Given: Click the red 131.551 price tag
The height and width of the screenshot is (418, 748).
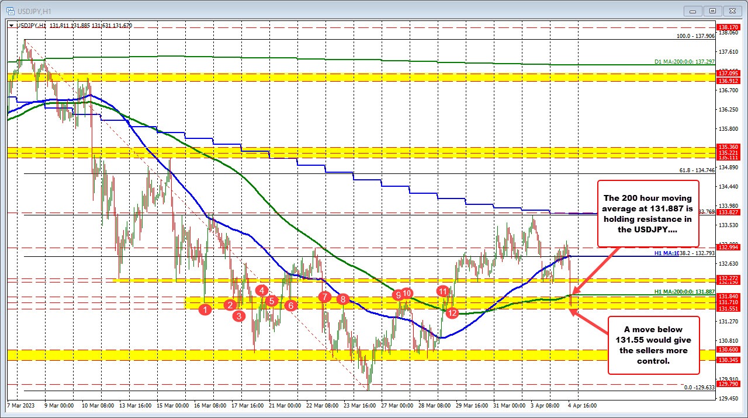Looking at the screenshot, I should pyautogui.click(x=729, y=308).
